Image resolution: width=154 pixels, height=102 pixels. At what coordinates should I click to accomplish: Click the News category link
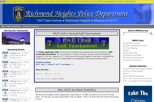[61, 79]
